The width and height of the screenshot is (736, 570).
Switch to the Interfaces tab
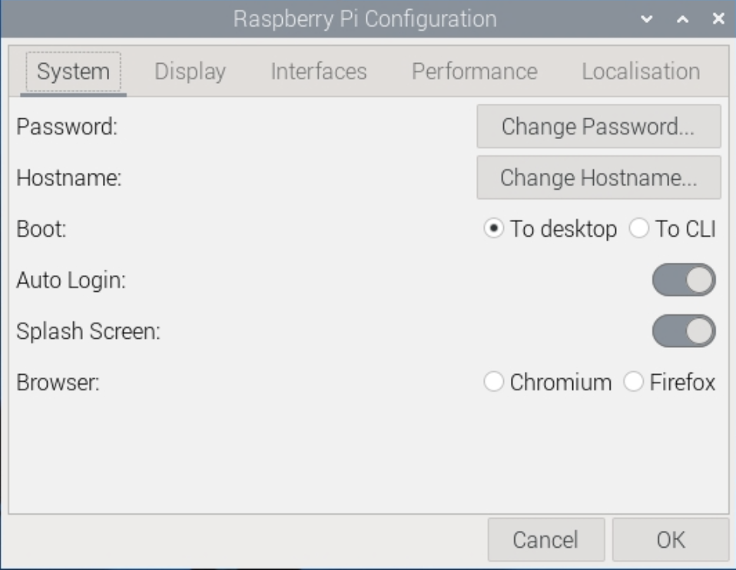[x=319, y=71]
